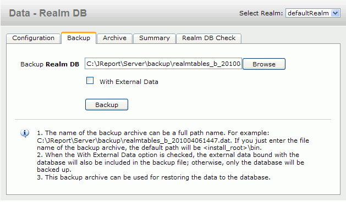
Task: Enable the With External Data checkbox
Action: click(90, 81)
